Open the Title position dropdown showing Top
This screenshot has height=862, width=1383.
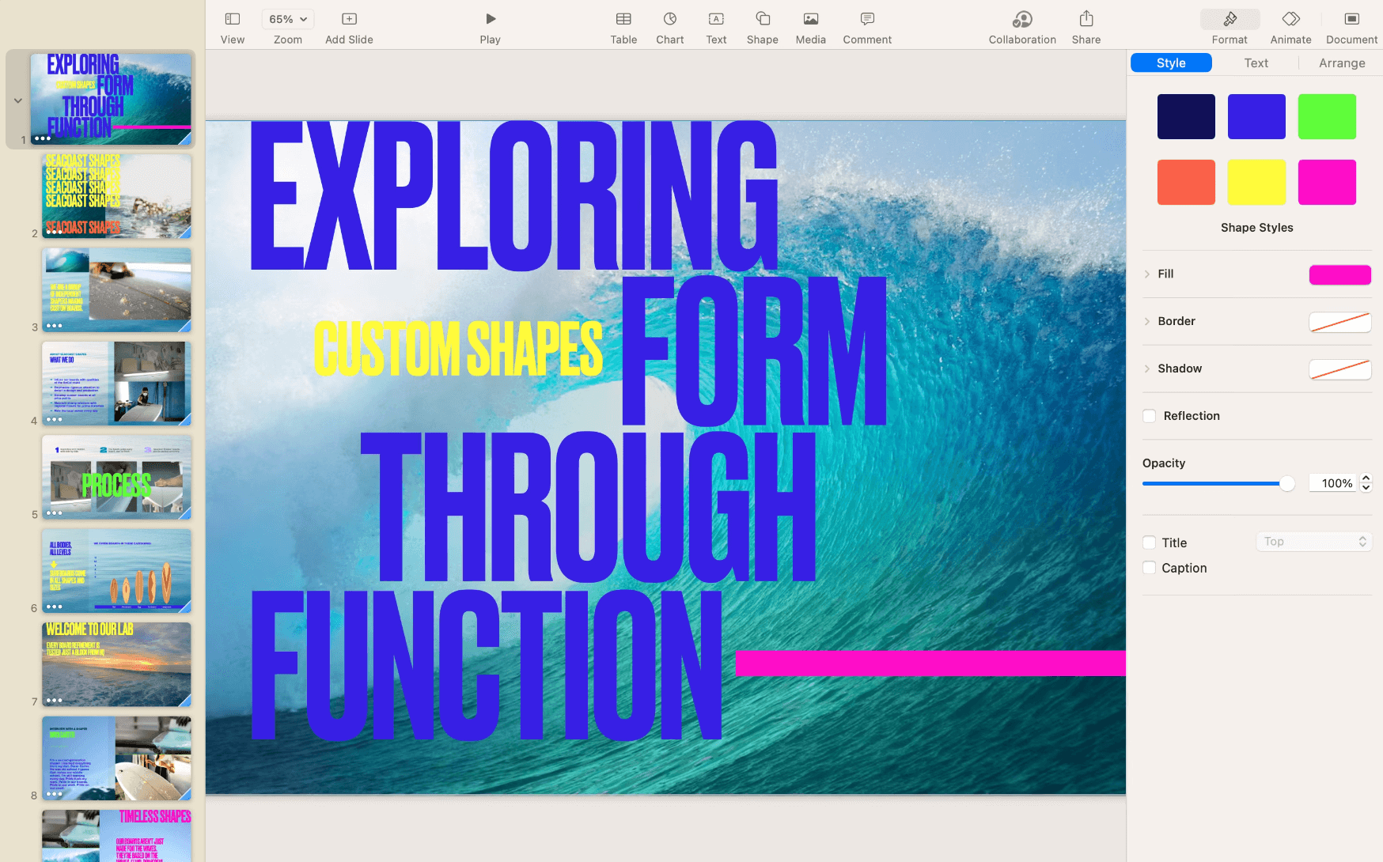coord(1313,541)
